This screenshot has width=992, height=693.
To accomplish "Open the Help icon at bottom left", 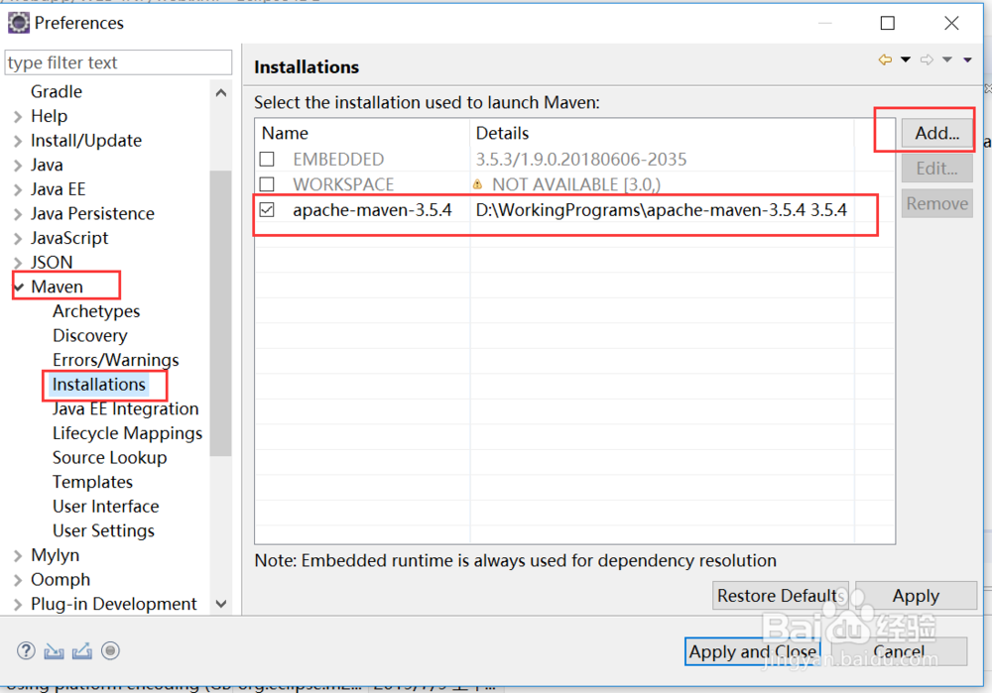I will tap(26, 650).
